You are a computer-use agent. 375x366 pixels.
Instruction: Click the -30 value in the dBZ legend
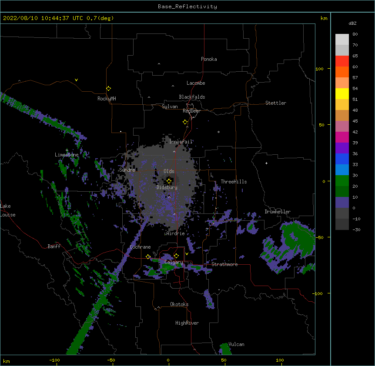point(356,230)
